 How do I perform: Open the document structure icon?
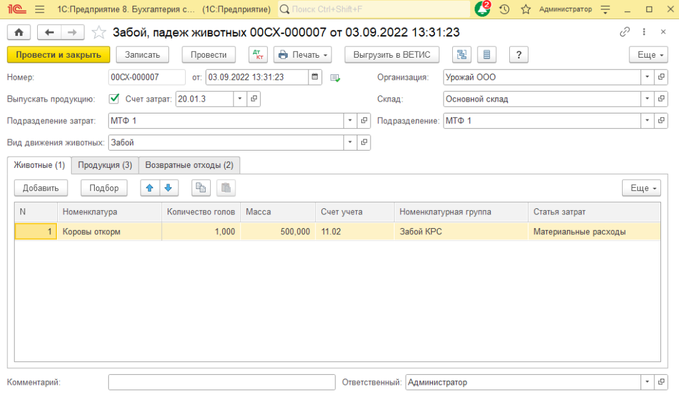pos(462,55)
